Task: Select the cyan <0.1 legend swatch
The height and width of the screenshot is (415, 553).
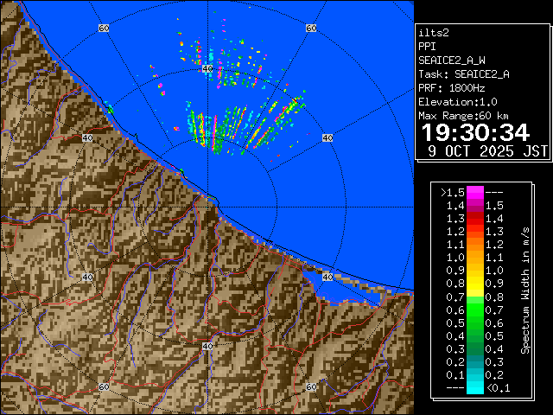Action: tap(474, 388)
